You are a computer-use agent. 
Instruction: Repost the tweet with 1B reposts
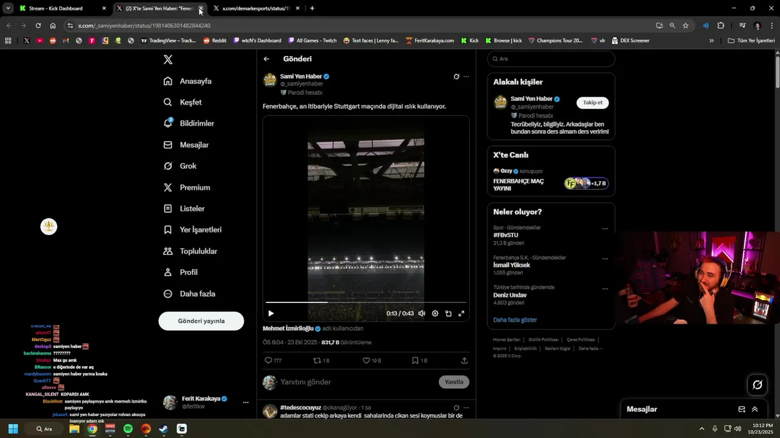coord(321,360)
